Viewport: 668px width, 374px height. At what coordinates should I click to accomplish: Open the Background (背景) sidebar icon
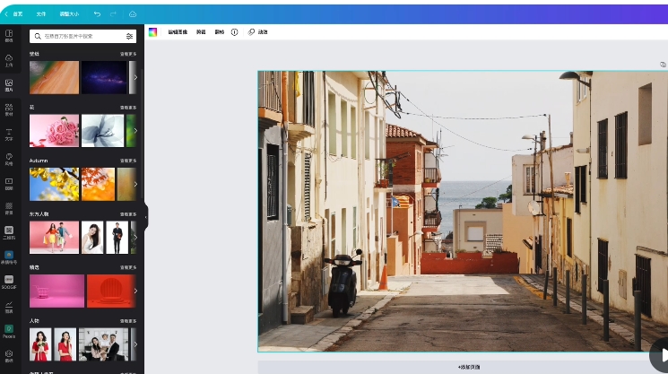(9, 208)
